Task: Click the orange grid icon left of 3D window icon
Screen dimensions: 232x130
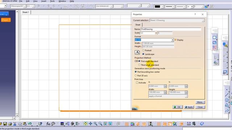Action: click(x=127, y=124)
